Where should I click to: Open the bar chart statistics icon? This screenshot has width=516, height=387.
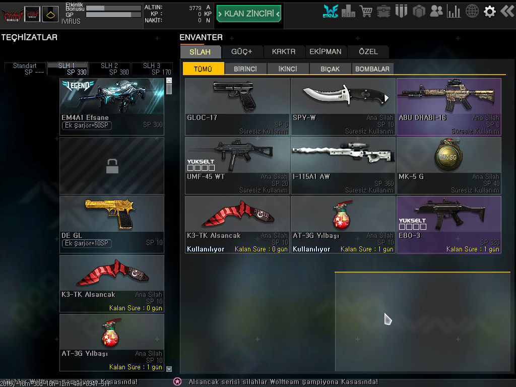pyautogui.click(x=454, y=11)
